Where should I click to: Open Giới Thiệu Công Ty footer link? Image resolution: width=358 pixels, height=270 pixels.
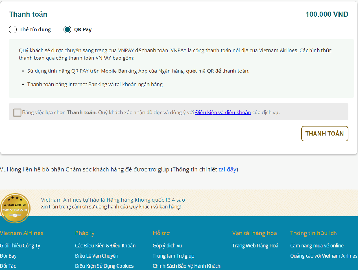click(20, 245)
